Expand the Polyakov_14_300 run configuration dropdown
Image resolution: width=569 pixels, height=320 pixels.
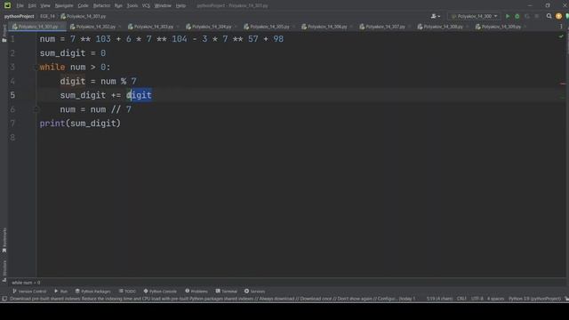point(474,16)
